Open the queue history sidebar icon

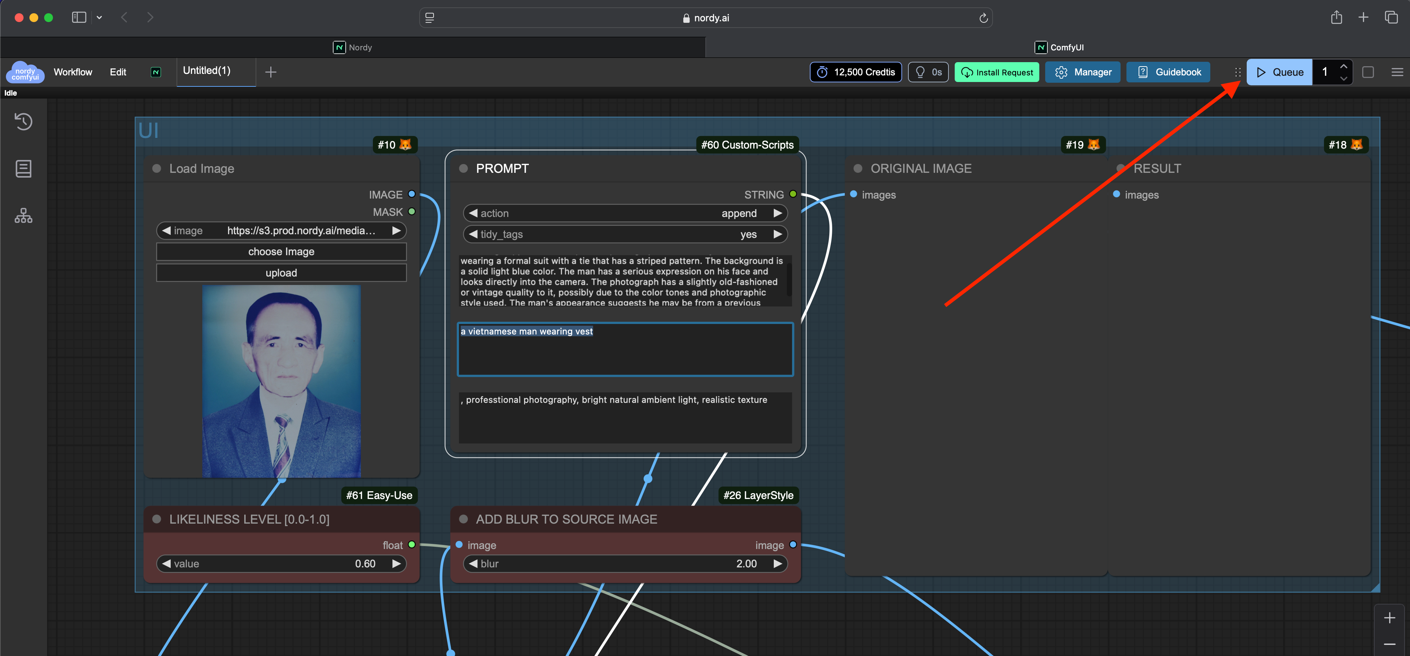pos(24,121)
